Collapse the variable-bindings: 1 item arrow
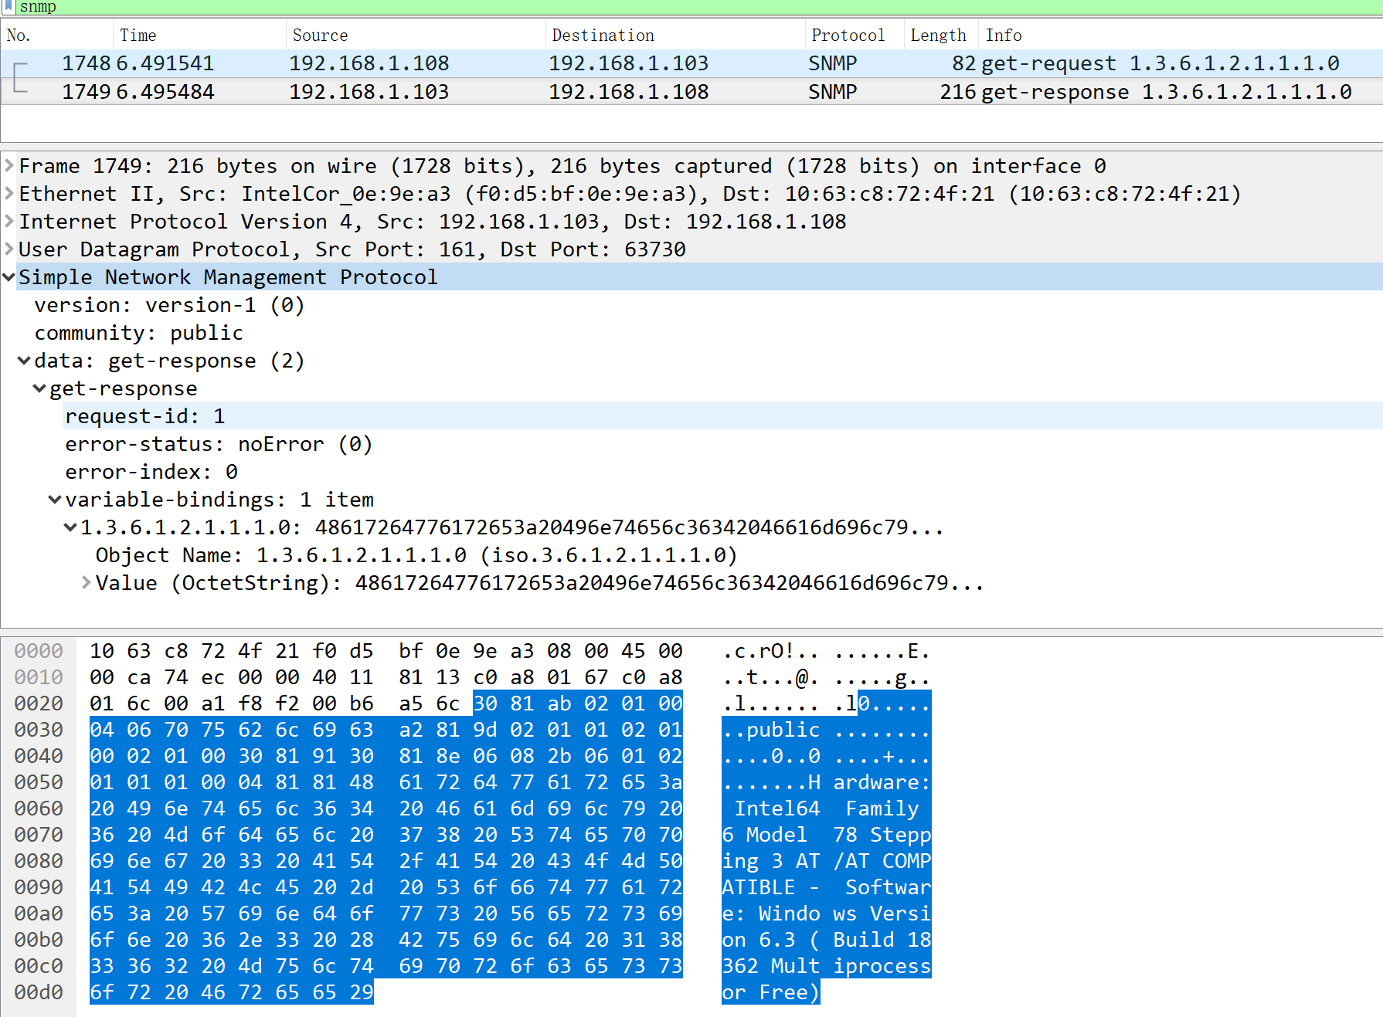Viewport: 1383px width, 1017px height. 55,500
